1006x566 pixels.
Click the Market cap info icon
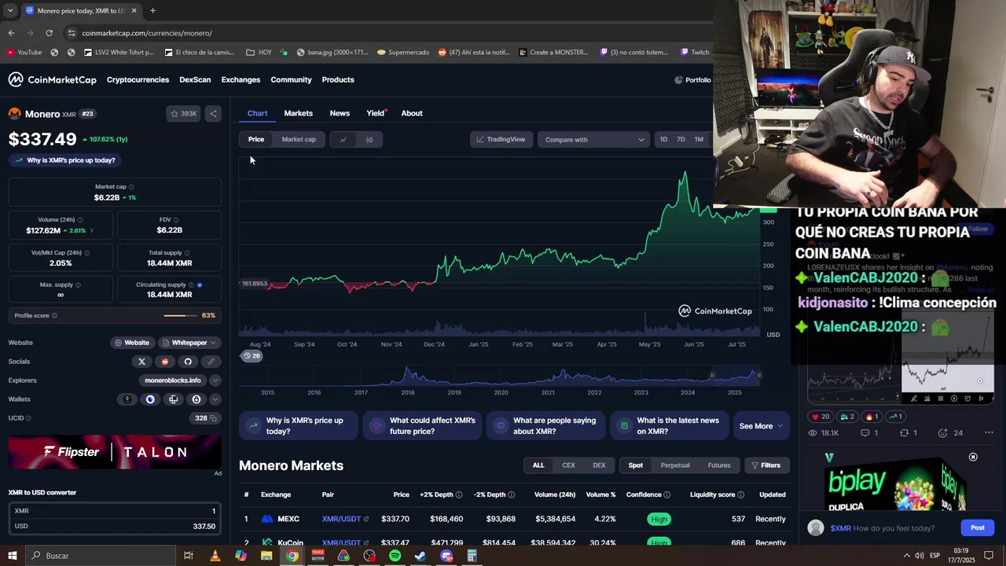[x=131, y=187]
